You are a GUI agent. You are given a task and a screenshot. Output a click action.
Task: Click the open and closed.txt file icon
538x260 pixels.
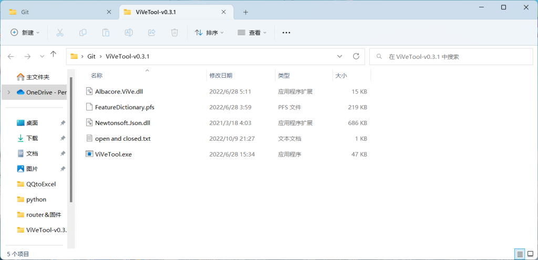point(89,138)
